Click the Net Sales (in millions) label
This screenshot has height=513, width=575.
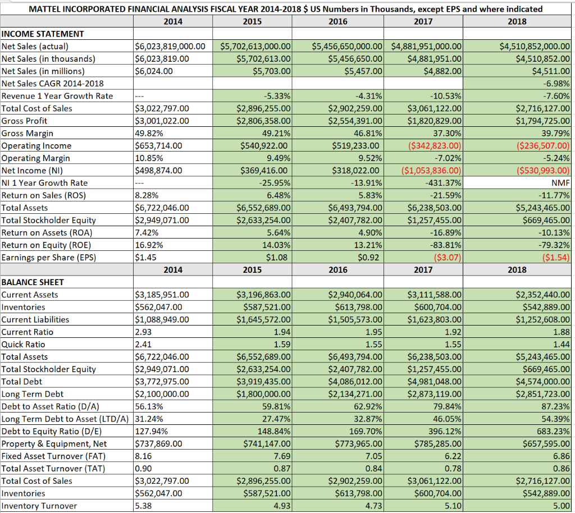click(x=43, y=71)
